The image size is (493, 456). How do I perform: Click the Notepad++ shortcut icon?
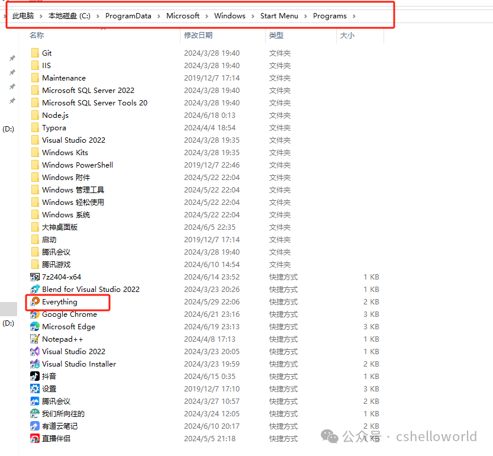pyautogui.click(x=35, y=339)
